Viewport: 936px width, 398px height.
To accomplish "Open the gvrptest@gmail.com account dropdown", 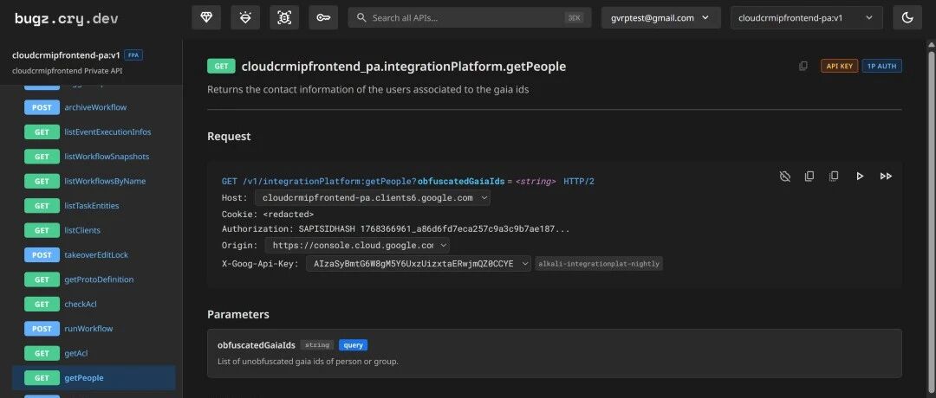I will tap(660, 18).
